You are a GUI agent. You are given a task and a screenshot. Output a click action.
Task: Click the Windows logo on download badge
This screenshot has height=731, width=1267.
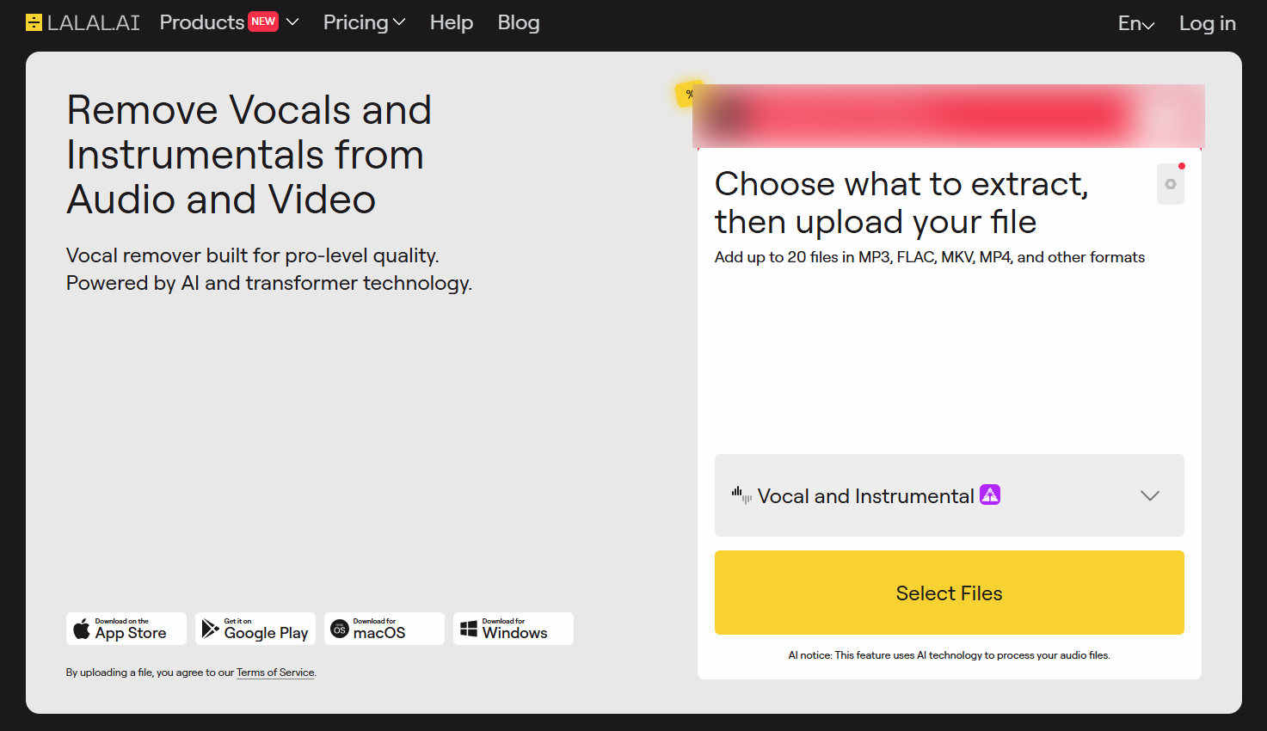[x=469, y=630]
